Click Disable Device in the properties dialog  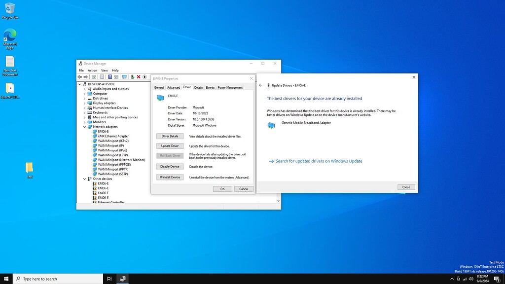coord(170,166)
